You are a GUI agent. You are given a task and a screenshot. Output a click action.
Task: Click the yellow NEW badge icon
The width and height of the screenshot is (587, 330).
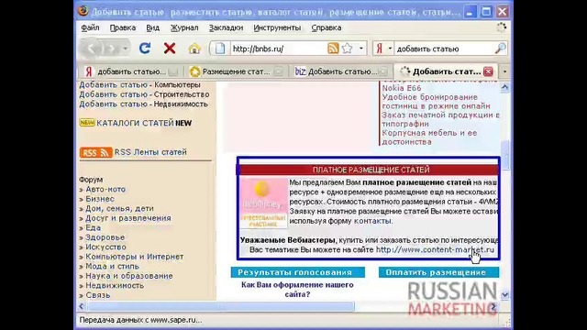87,123
